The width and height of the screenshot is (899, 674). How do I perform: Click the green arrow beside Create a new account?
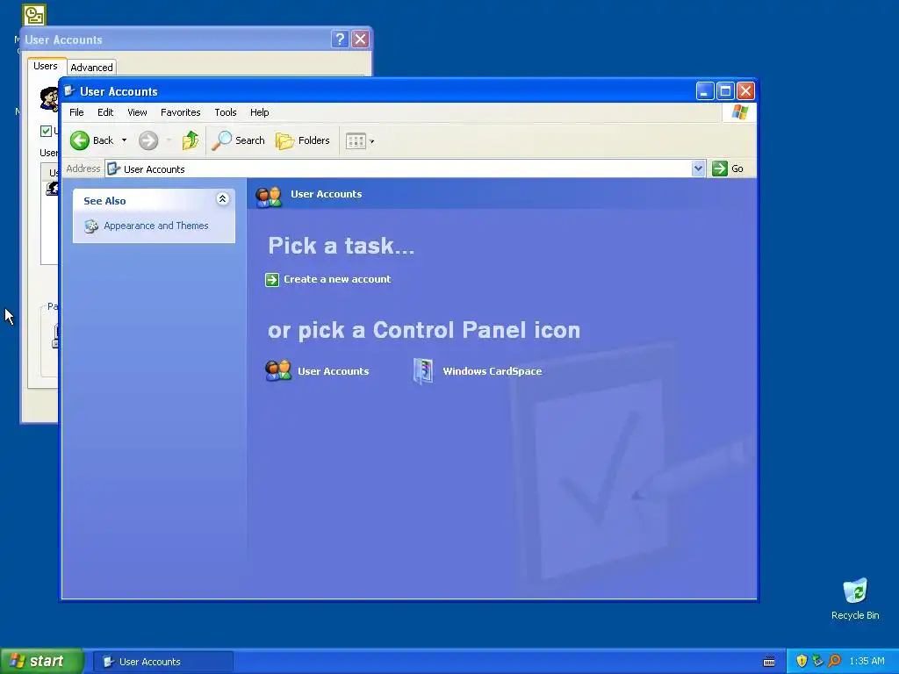tap(272, 280)
